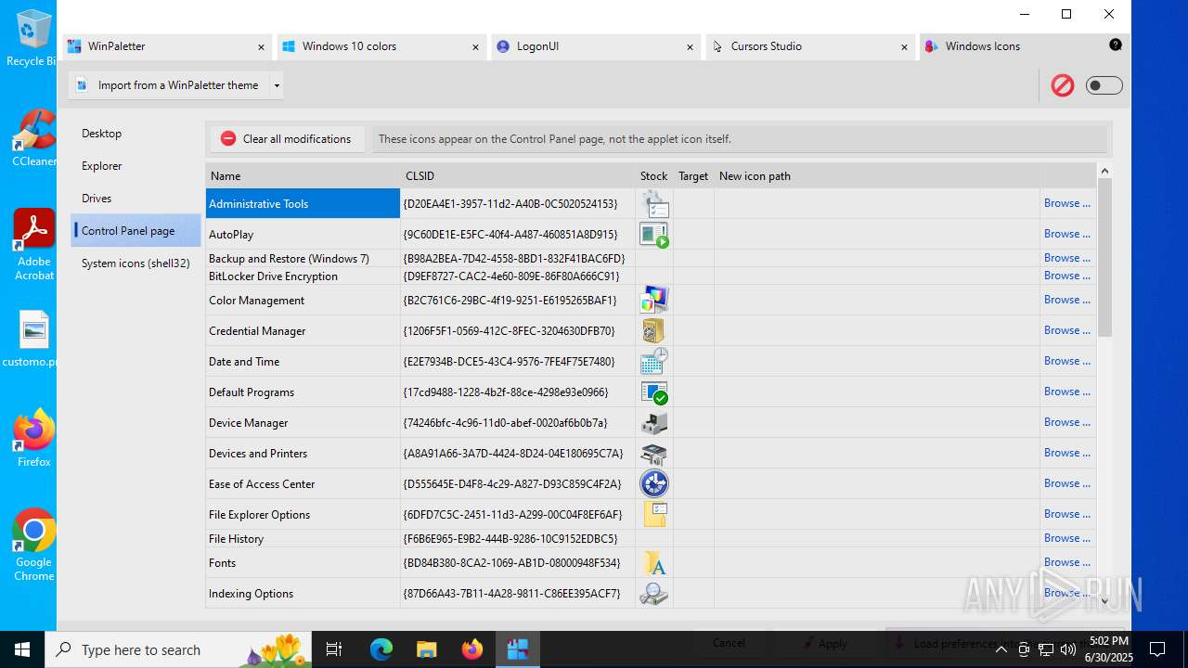Switch to the Windows 10 colors tab
Image resolution: width=1188 pixels, height=668 pixels.
coord(381,46)
